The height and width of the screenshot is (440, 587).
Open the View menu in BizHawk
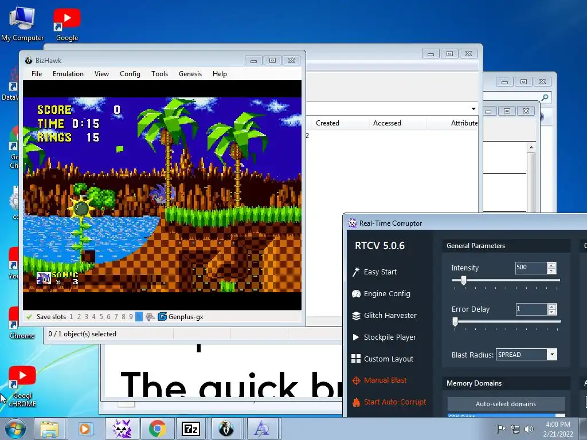click(x=101, y=74)
